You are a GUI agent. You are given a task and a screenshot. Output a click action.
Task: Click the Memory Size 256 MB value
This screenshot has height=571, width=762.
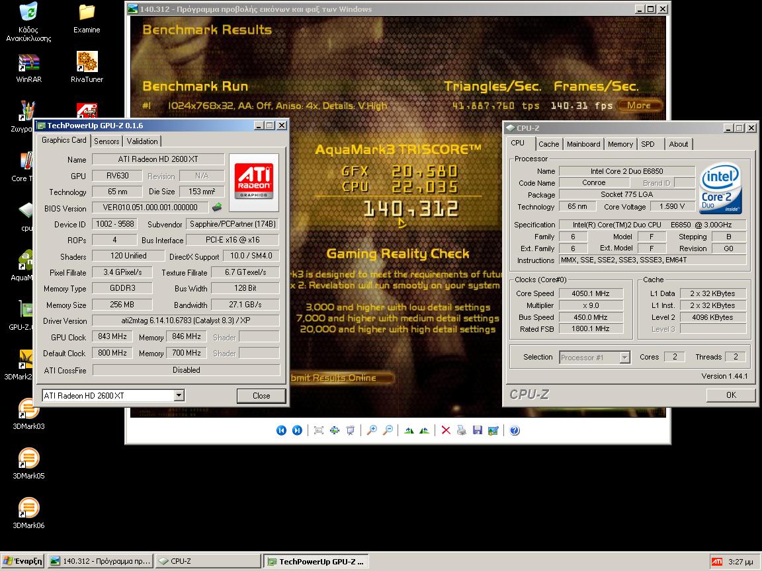pyautogui.click(x=122, y=305)
